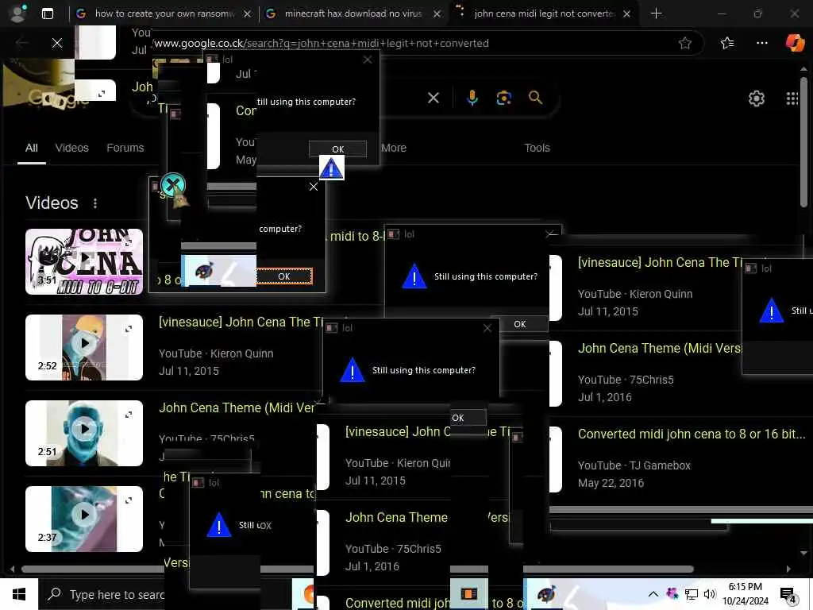813x610 pixels.
Task: Switch to Forums results tab
Action: click(x=125, y=148)
